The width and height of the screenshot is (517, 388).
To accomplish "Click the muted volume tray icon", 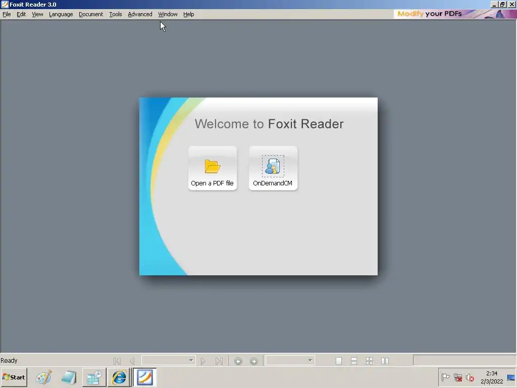I will 470,377.
